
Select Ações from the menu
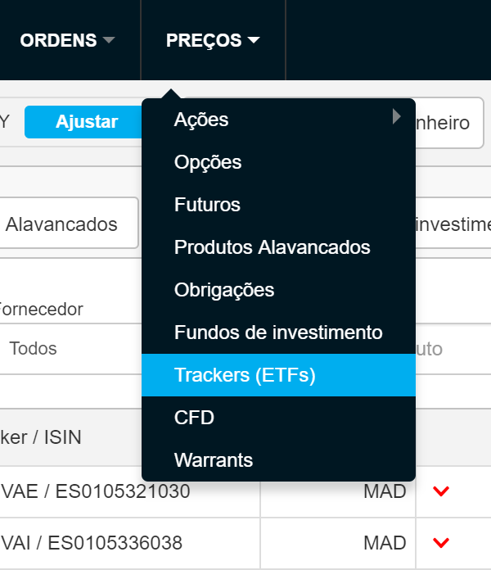(x=201, y=120)
